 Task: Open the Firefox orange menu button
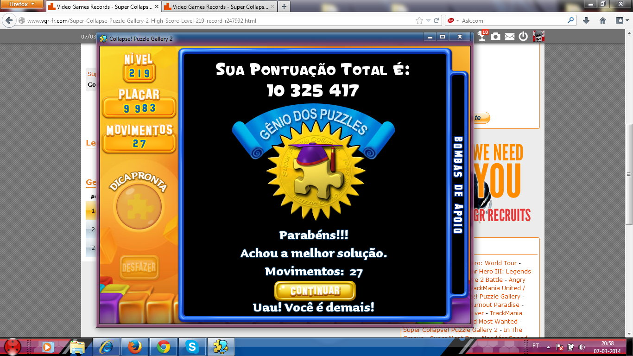click(21, 4)
